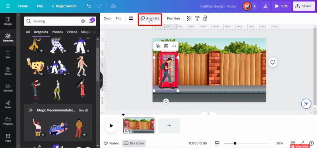Viewport: 318px width, 148px height.
Task: Collapse the side panel with arrow handle
Action: (x=101, y=80)
